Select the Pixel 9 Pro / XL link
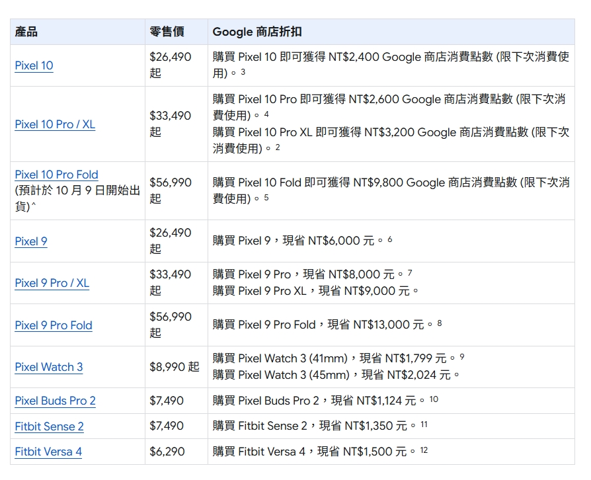Image resolution: width=591 pixels, height=480 pixels. [52, 283]
